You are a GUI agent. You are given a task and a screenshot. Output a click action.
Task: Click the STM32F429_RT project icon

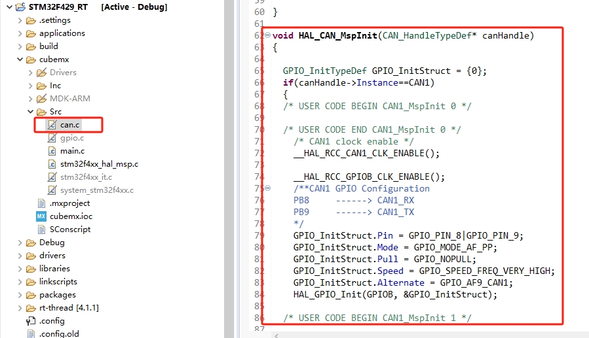tap(20, 7)
